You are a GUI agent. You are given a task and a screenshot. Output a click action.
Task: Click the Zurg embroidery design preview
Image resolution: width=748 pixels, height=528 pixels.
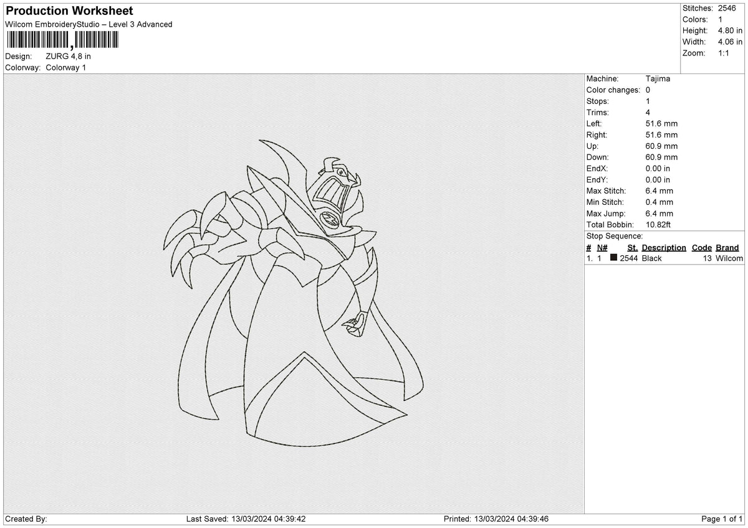[294, 293]
